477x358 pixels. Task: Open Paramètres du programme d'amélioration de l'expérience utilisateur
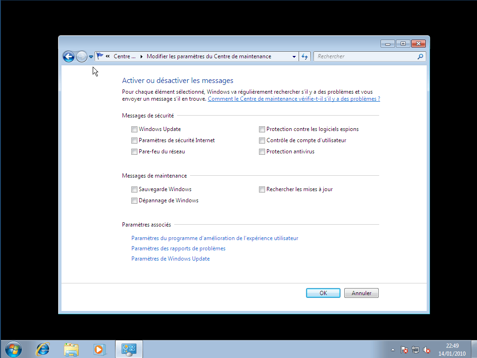tap(215, 238)
